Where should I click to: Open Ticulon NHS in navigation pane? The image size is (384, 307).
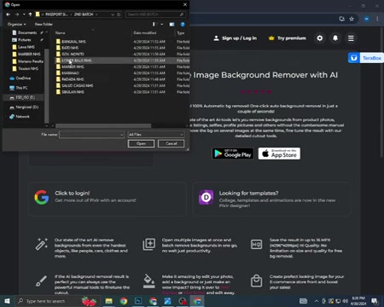28,68
